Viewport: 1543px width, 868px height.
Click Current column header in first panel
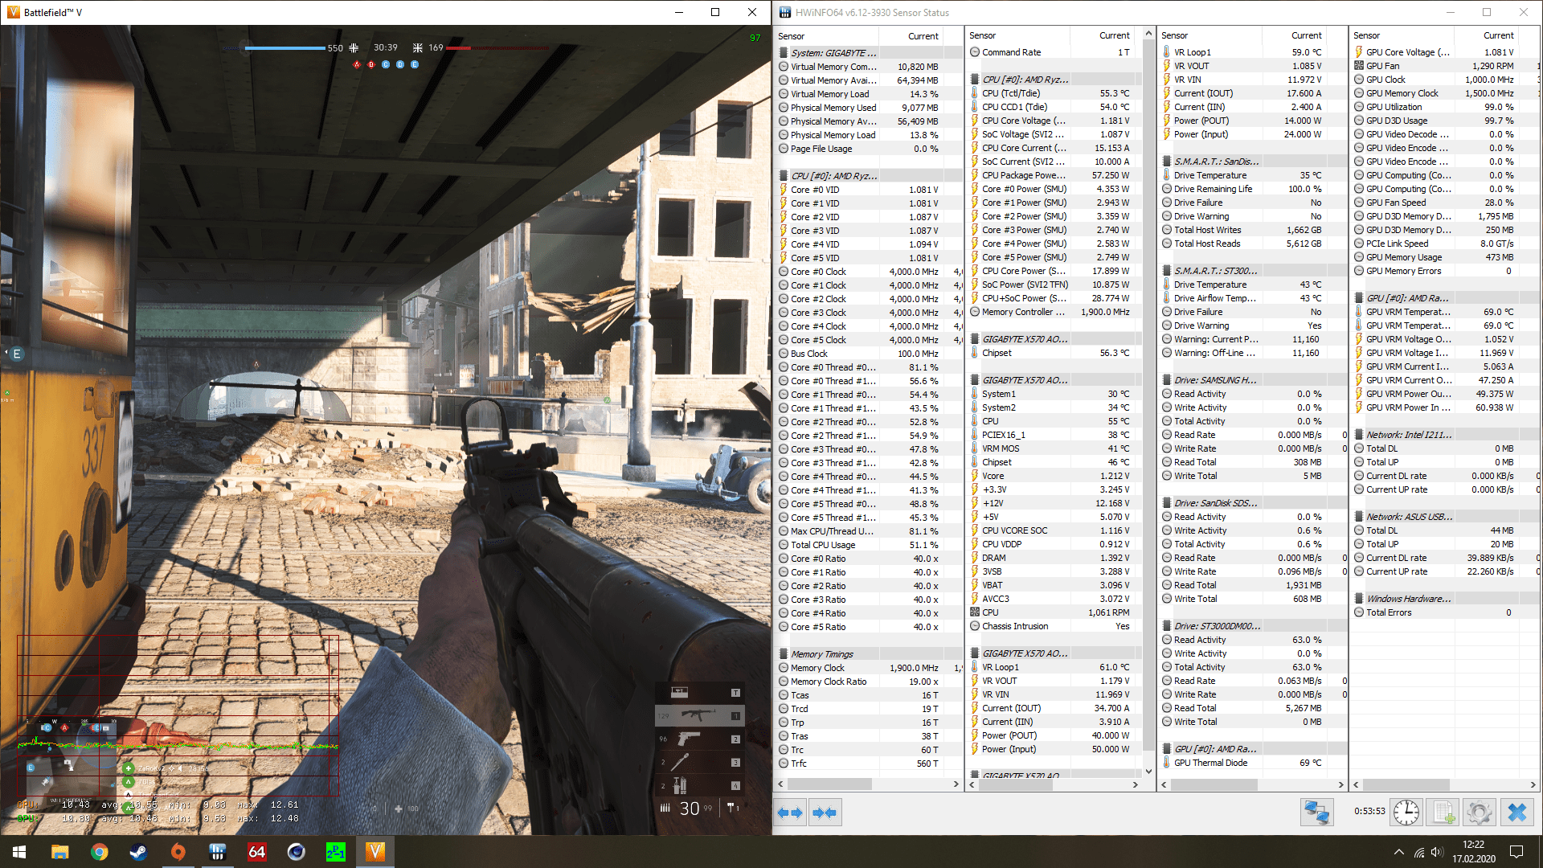click(x=923, y=36)
